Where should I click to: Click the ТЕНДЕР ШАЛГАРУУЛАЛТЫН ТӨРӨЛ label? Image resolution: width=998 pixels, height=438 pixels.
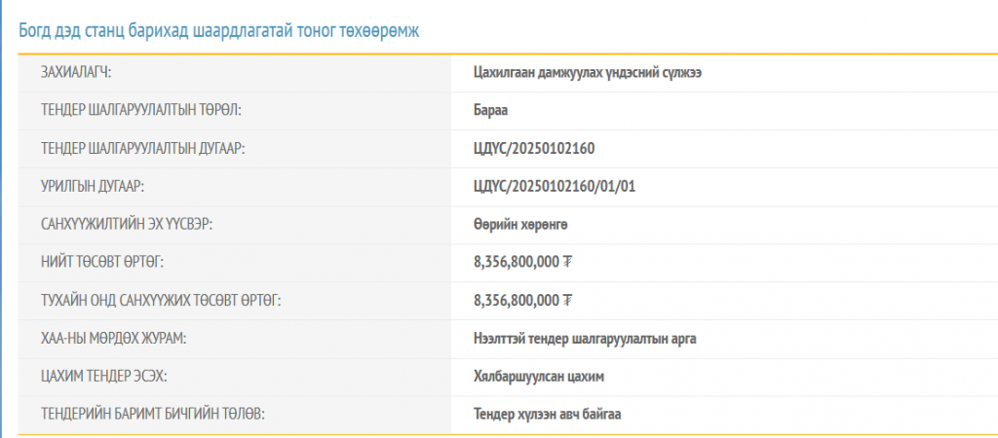point(140,110)
